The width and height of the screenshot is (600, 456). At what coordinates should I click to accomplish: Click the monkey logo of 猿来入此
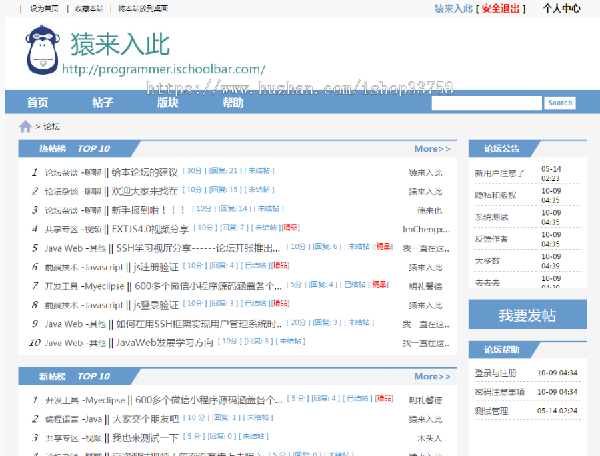[41, 51]
